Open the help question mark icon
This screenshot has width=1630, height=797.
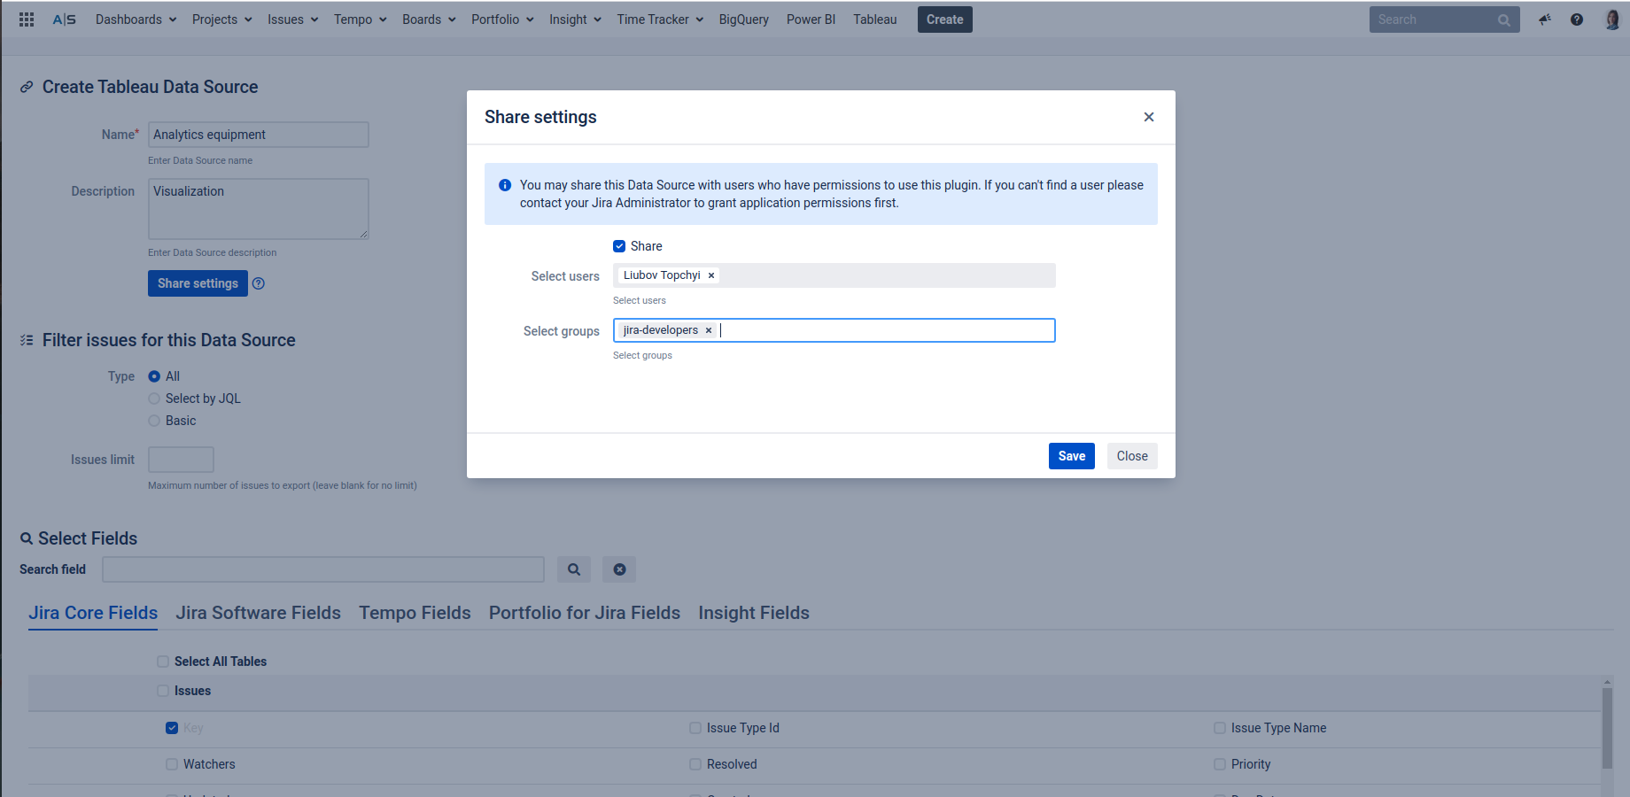click(1577, 19)
